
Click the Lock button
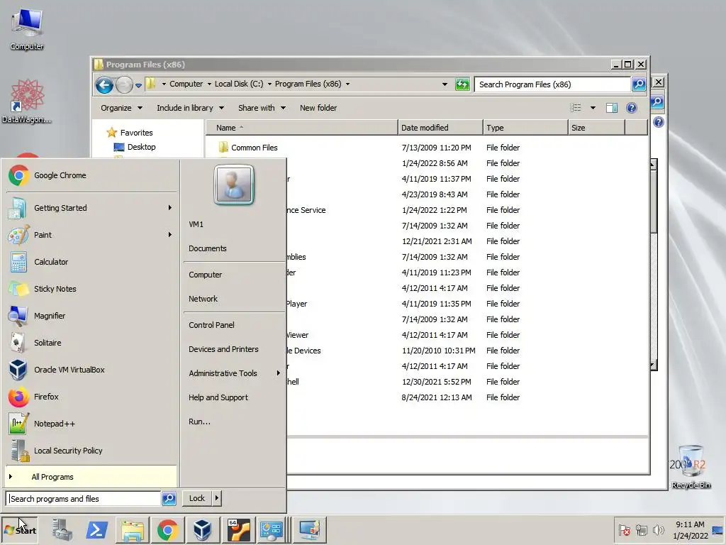pyautogui.click(x=197, y=498)
